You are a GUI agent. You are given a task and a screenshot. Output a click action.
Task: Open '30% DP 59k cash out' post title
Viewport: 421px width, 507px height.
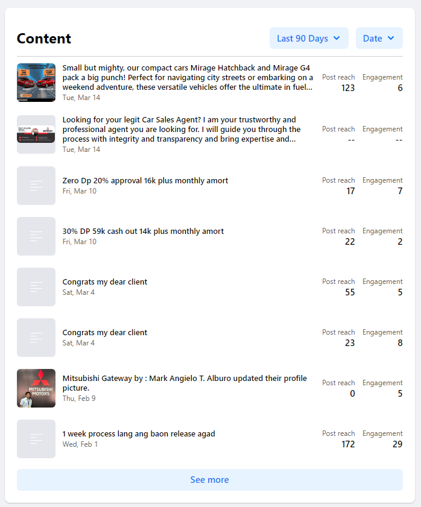click(143, 231)
